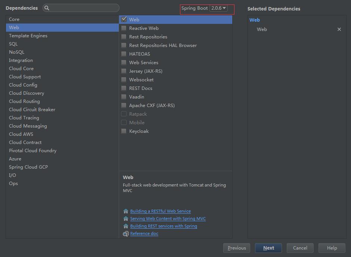Focus the Dependencies search field

coord(81,8)
